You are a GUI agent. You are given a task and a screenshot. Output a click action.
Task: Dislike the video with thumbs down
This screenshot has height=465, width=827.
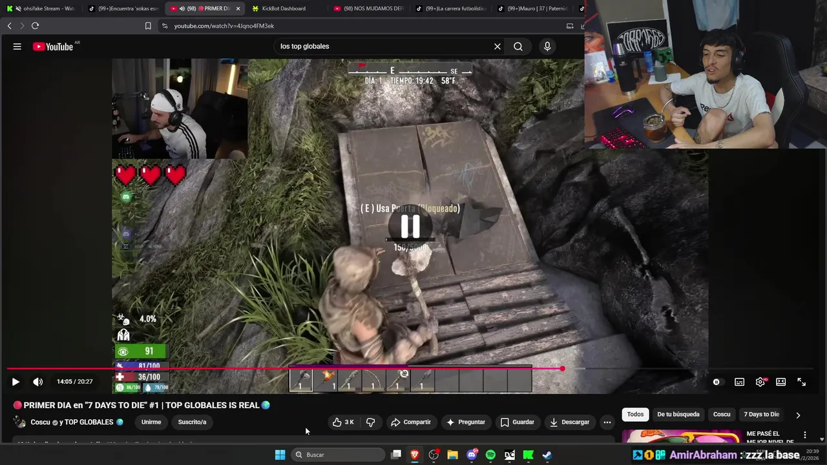[370, 422]
